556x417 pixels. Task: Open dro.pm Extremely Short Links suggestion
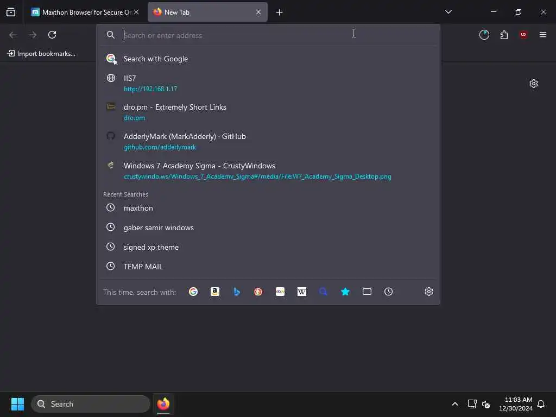[x=268, y=112]
